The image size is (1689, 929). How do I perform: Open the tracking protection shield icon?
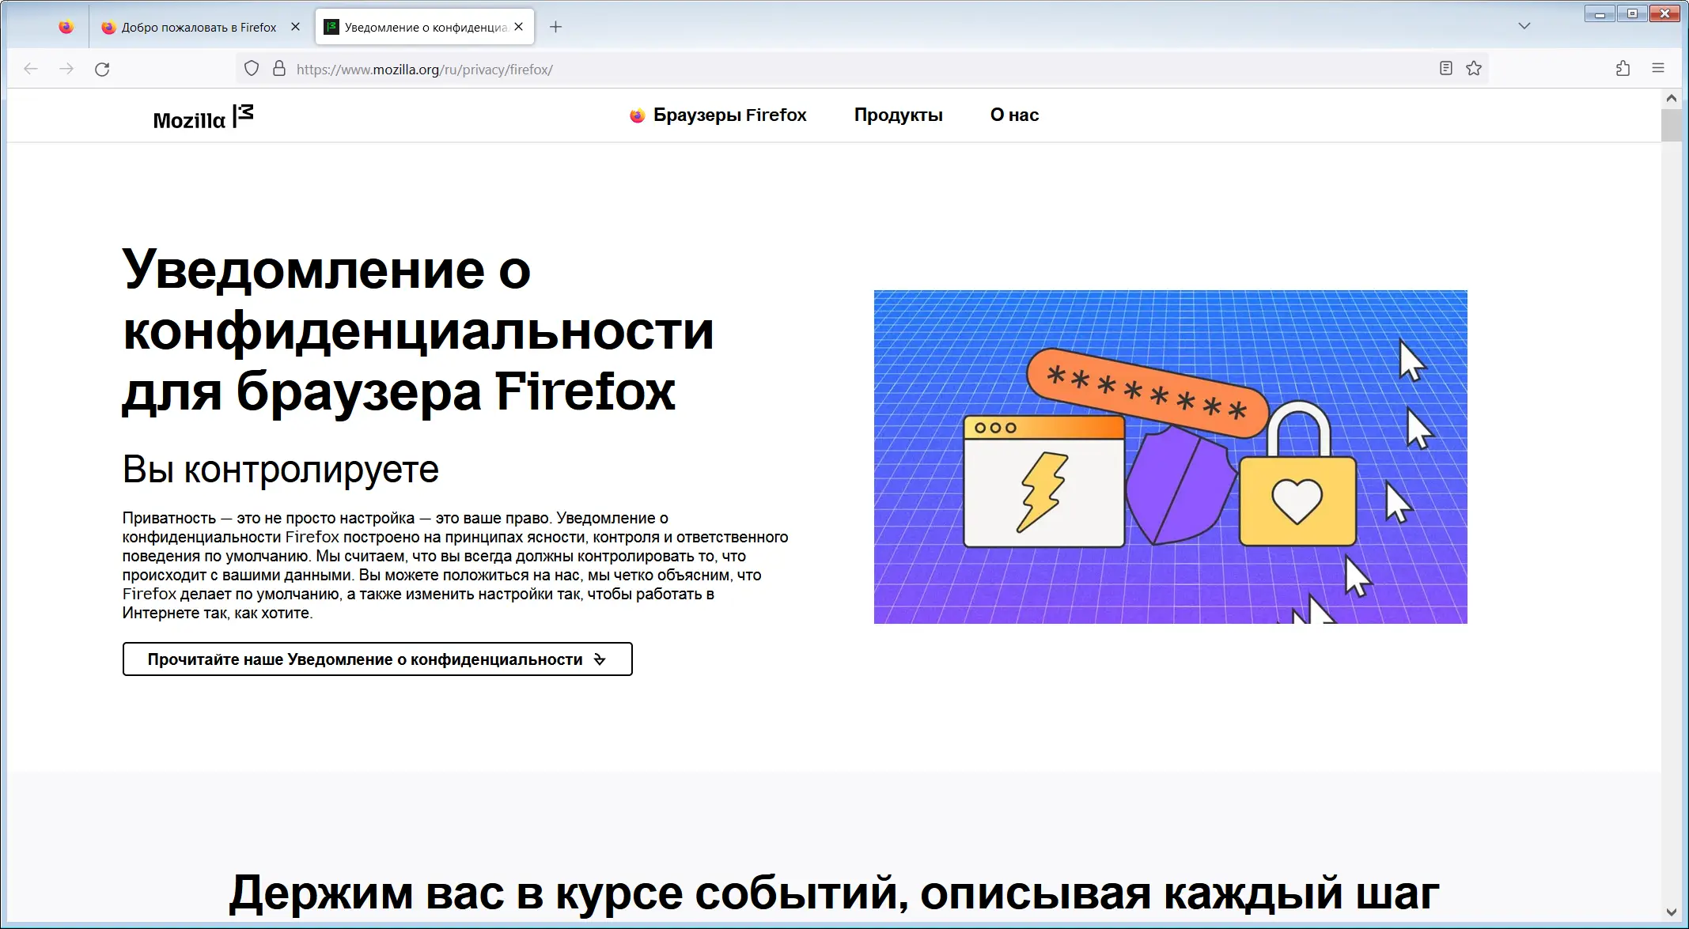[x=252, y=69]
